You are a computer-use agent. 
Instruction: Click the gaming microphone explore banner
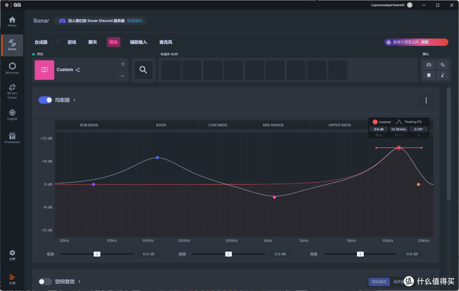point(416,42)
